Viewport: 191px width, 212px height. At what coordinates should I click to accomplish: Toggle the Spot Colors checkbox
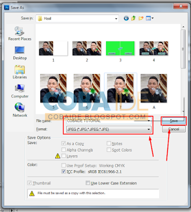pyautogui.click(x=109, y=149)
